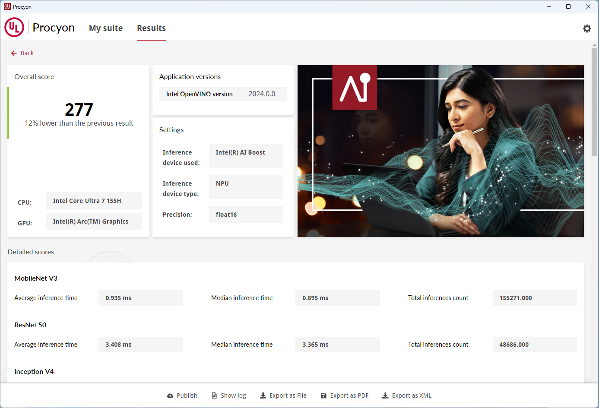Click the Export as XML download icon

pos(385,395)
